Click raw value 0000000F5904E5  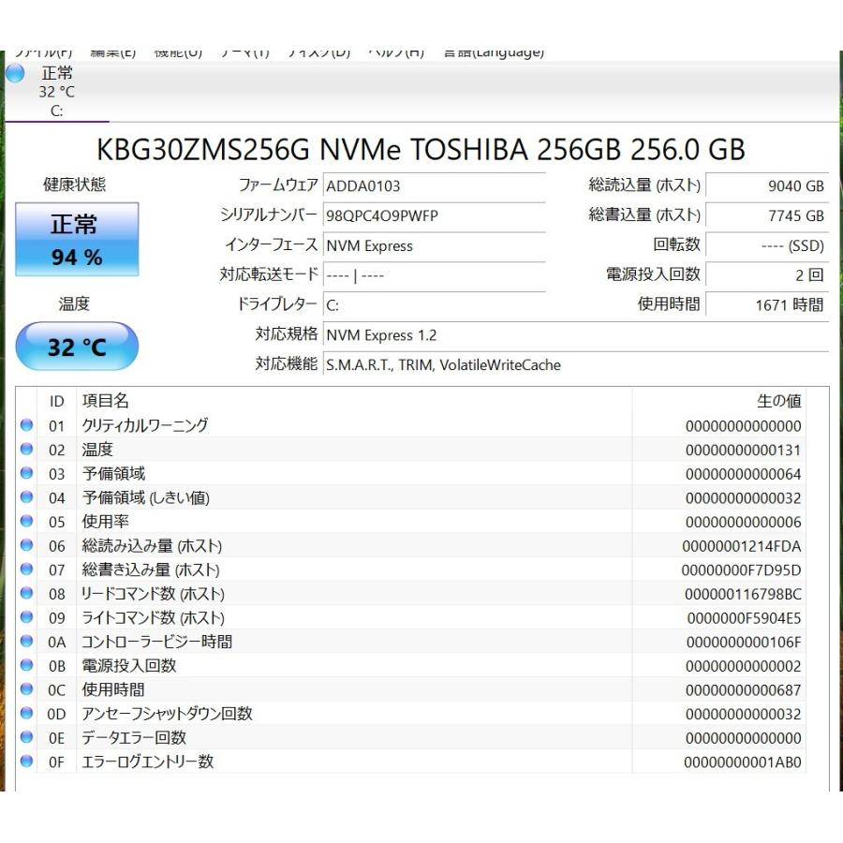pyautogui.click(x=744, y=618)
